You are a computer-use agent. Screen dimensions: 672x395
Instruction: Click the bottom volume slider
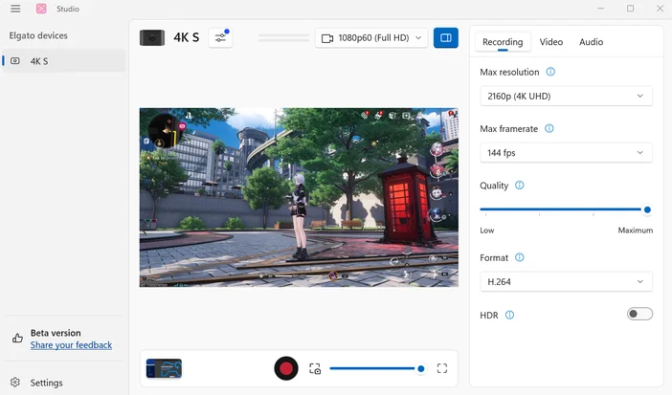377,368
